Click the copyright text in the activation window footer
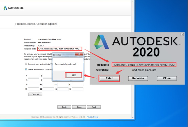This screenshot has height=127, width=188. coord(58,117)
